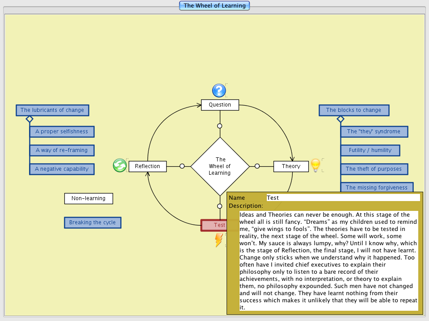Click the Breaking the cycle box
Image resolution: width=429 pixels, height=321 pixels.
pyautogui.click(x=93, y=222)
